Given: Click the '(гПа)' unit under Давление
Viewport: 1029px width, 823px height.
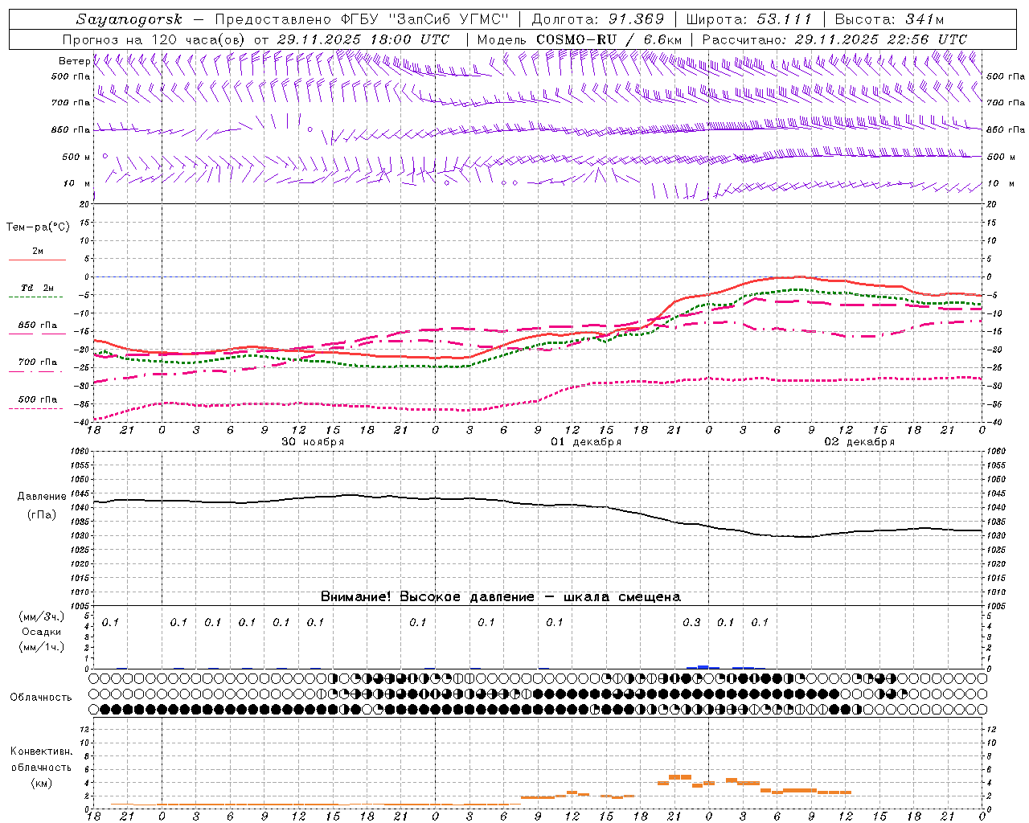Looking at the screenshot, I should (41, 515).
